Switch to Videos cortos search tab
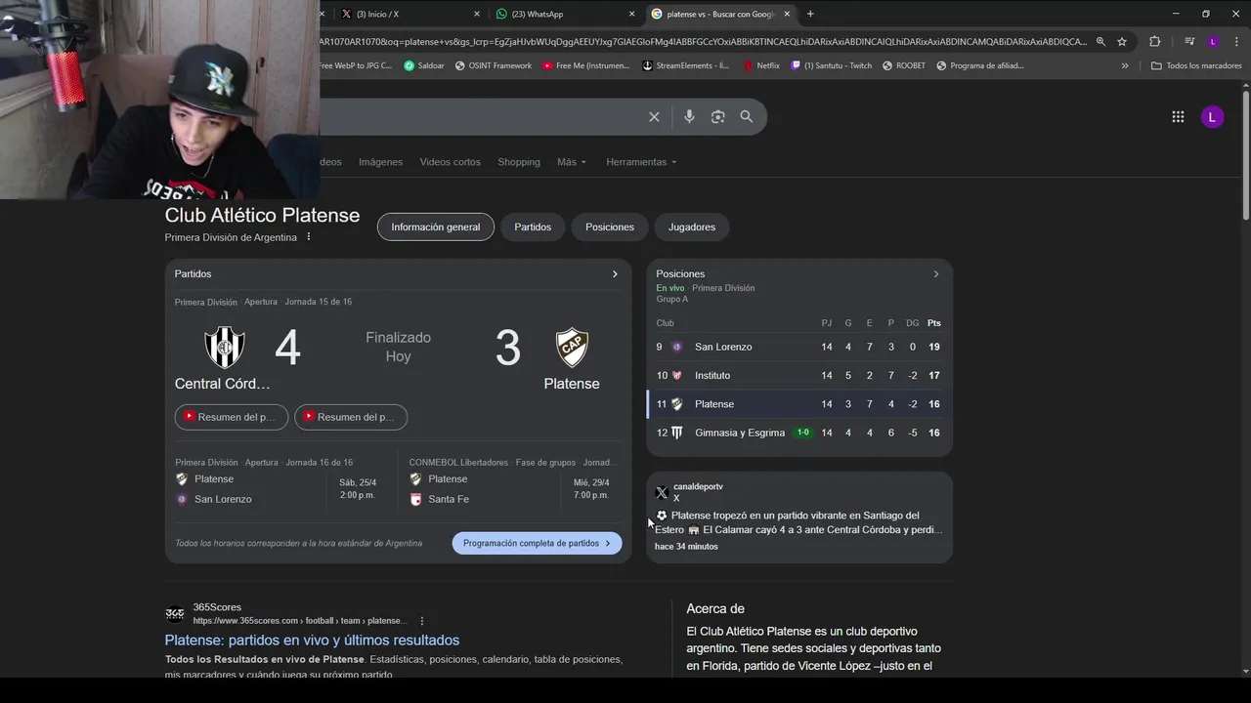The width and height of the screenshot is (1251, 703). click(451, 162)
